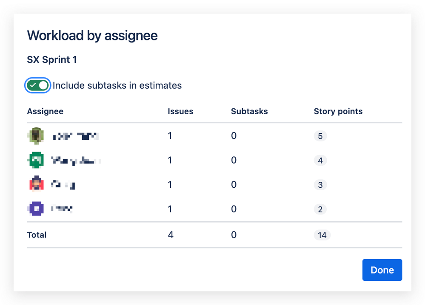425x305 pixels.
Task: Click the story points badge showing 3
Action: pyautogui.click(x=320, y=185)
